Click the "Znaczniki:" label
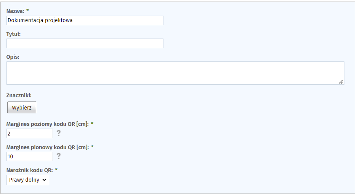The height and width of the screenshot is (195, 357). click(19, 95)
